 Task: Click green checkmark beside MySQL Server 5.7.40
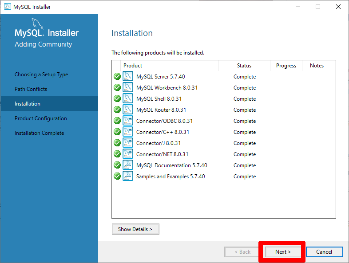[117, 76]
